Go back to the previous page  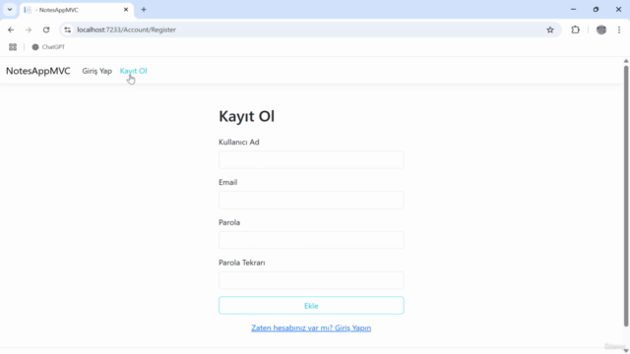coord(11,29)
